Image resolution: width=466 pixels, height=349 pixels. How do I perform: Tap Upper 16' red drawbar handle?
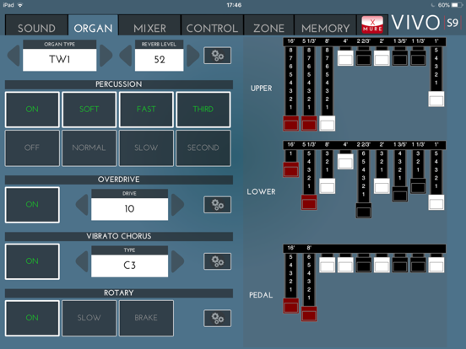point(290,123)
